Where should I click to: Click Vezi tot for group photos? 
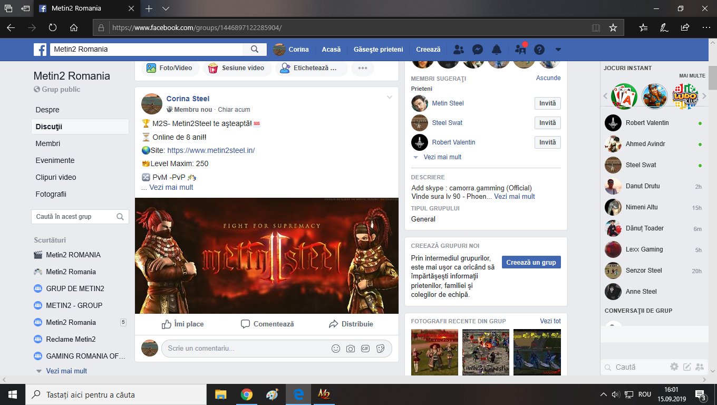click(550, 321)
